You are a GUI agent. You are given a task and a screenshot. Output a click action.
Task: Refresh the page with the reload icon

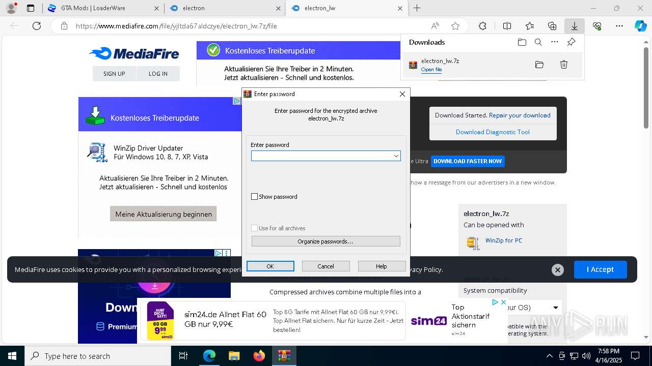(37, 26)
